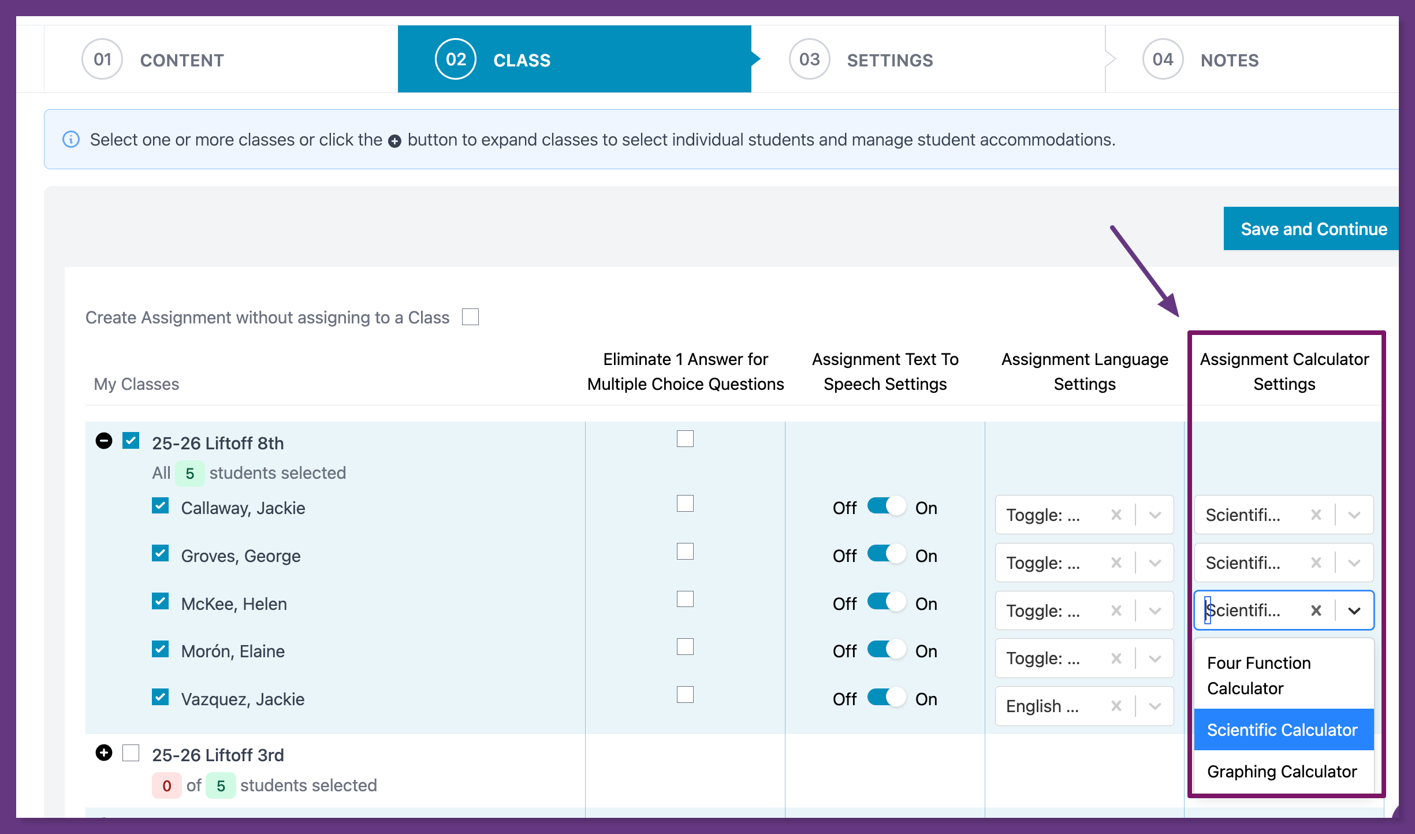The height and width of the screenshot is (834, 1415).
Task: Open the 01 Content step
Action: [181, 60]
